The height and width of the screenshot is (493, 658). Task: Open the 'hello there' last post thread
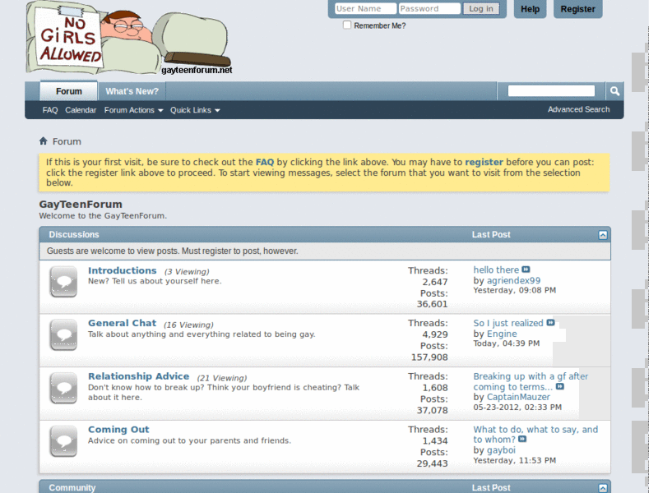point(496,270)
